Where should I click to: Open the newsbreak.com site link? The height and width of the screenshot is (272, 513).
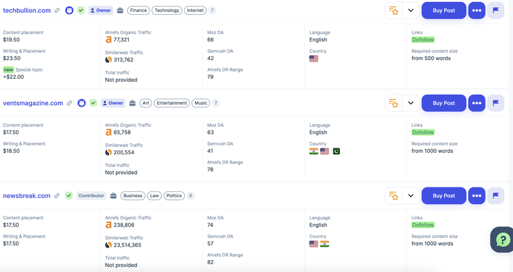point(27,195)
